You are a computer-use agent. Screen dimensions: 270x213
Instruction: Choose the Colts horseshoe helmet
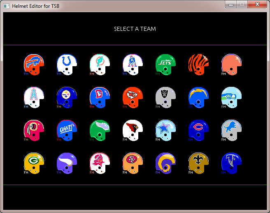pyautogui.click(x=67, y=65)
